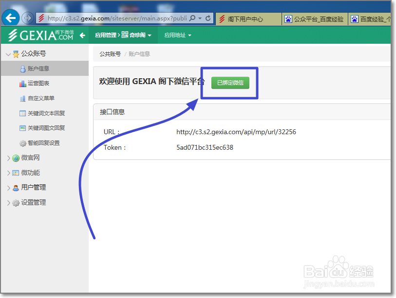Collapse the 公众账号 tree section
This screenshot has width=396, height=298.
pyautogui.click(x=8, y=54)
